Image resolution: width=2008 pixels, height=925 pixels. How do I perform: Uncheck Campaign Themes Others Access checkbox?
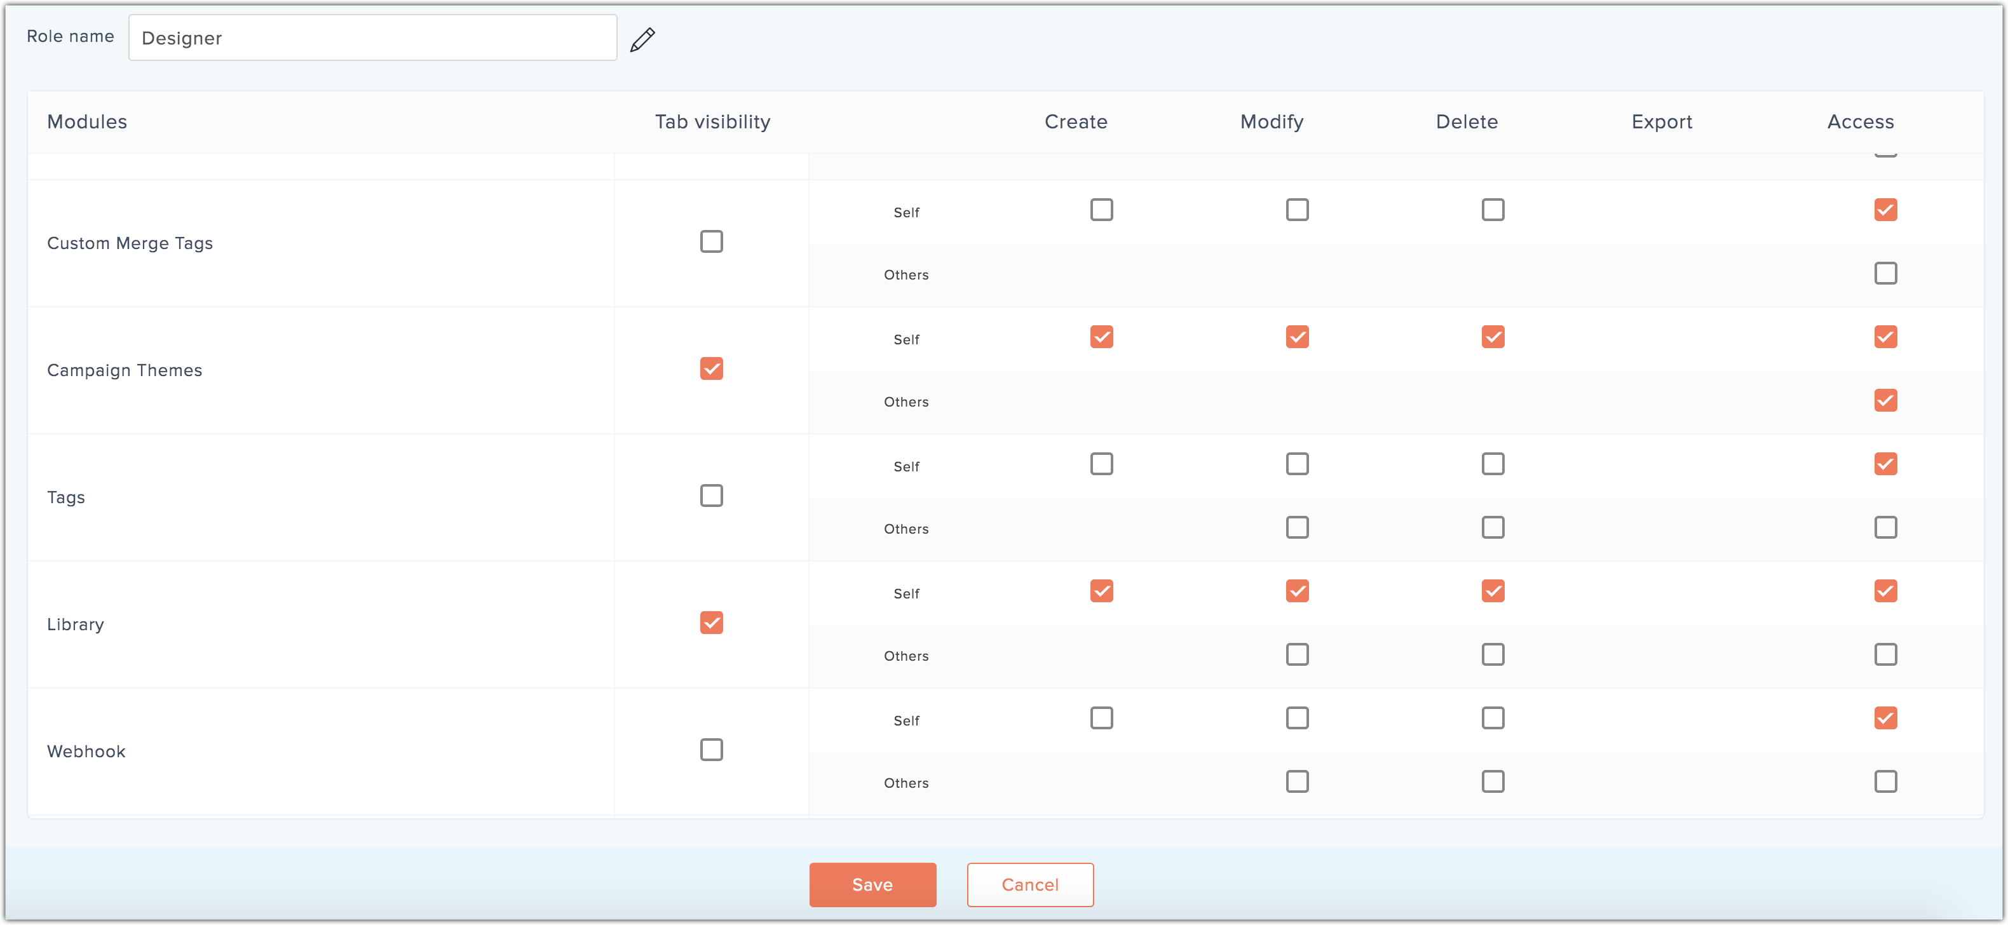click(x=1885, y=400)
